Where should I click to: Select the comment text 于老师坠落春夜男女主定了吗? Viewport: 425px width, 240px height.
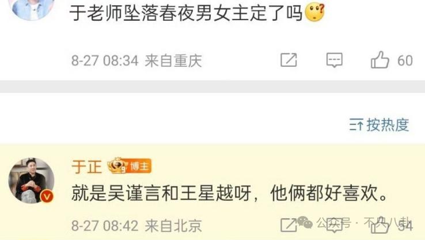tap(185, 13)
